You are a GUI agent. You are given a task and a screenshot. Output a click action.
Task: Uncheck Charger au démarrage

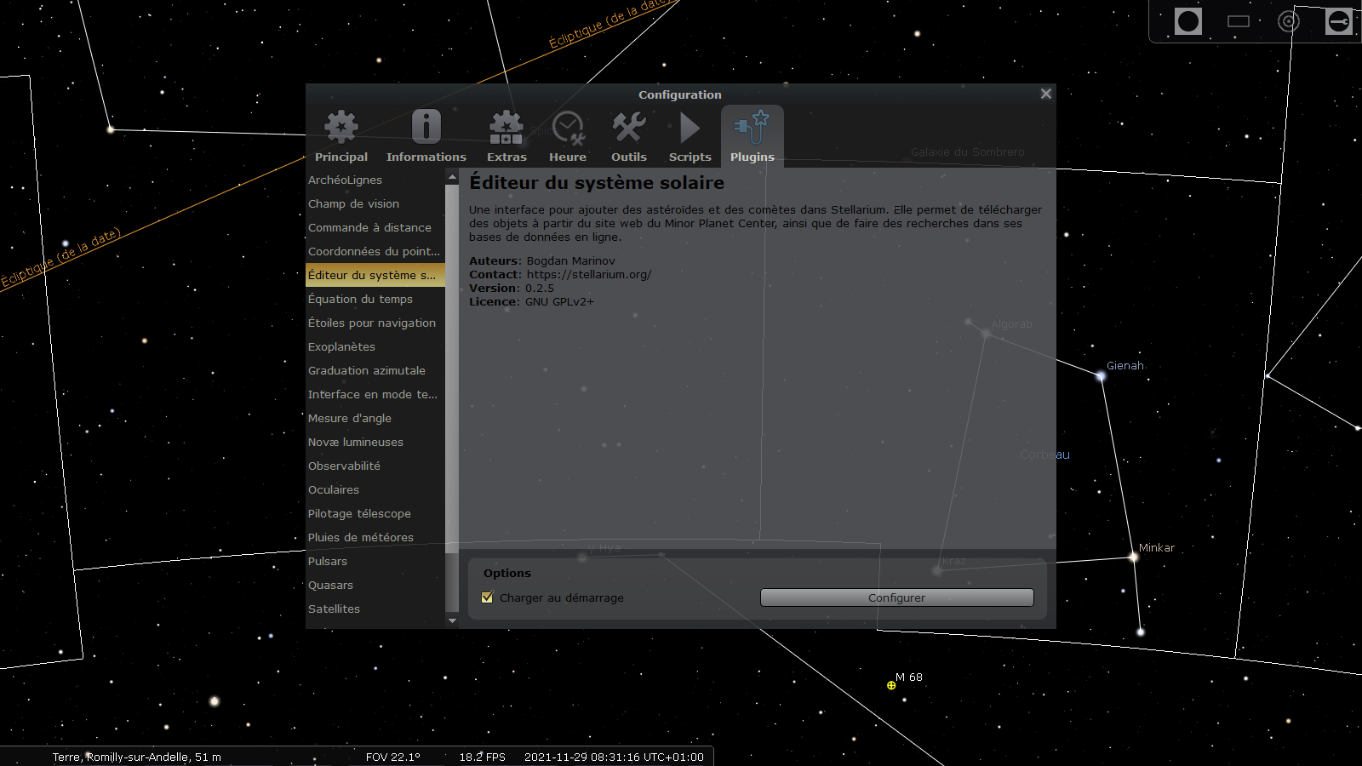pyautogui.click(x=487, y=597)
